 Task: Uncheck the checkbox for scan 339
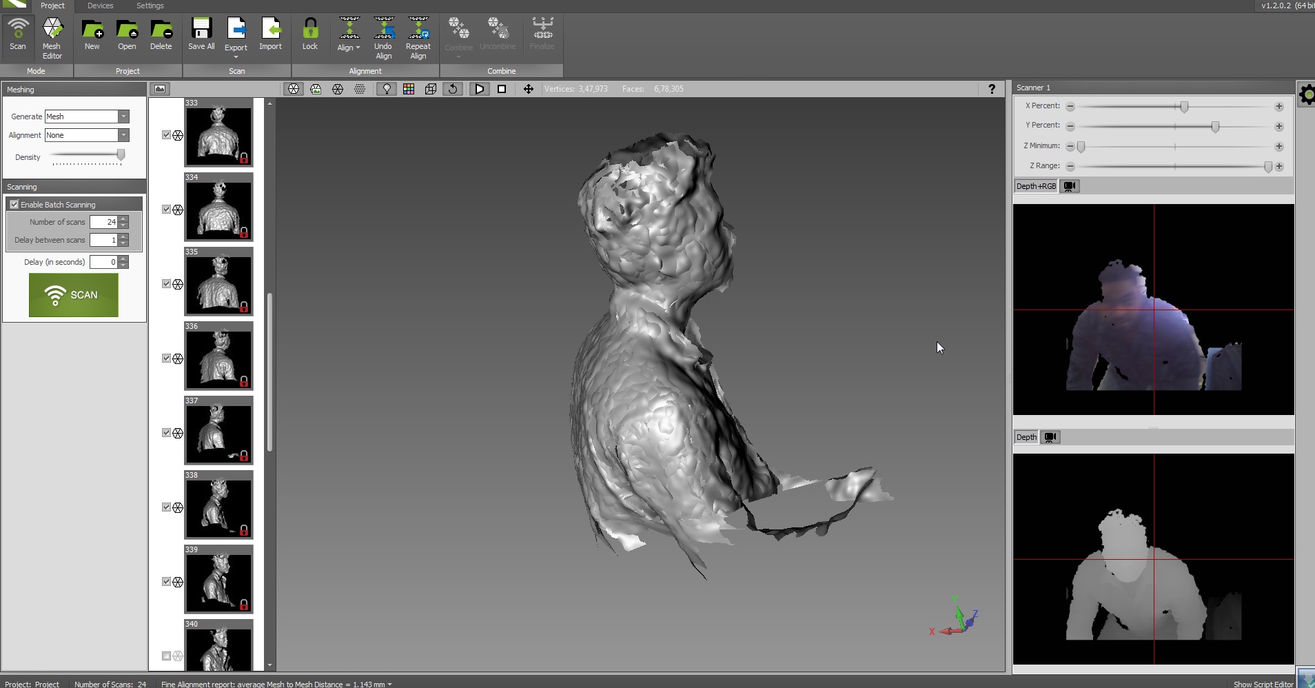(x=166, y=582)
